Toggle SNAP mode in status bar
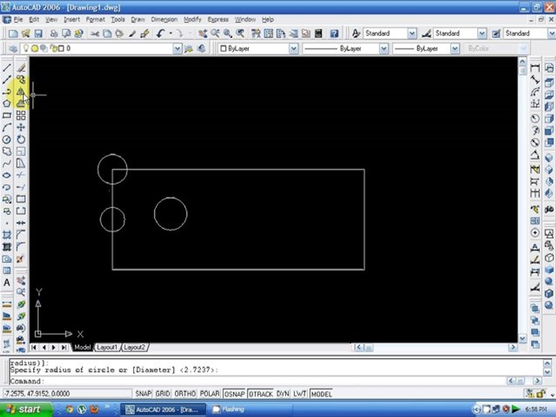This screenshot has width=556, height=417. [143, 394]
